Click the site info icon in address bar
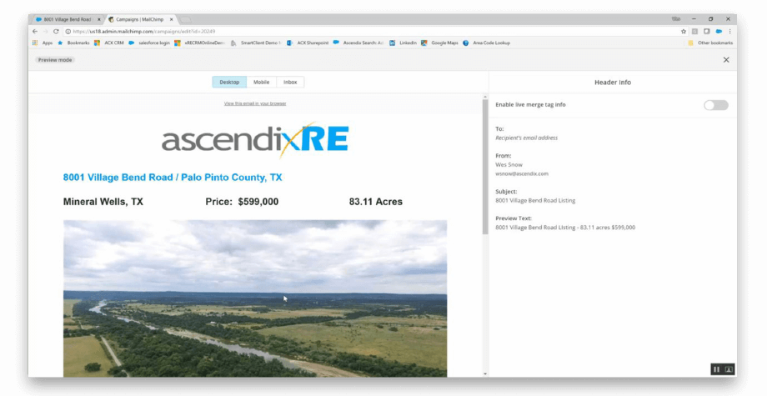Viewport: 767px width, 396px height. (68, 32)
